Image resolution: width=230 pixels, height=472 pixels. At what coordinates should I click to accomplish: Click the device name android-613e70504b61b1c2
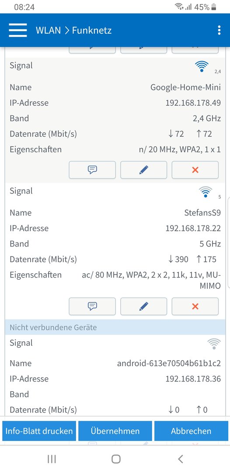tap(169, 363)
